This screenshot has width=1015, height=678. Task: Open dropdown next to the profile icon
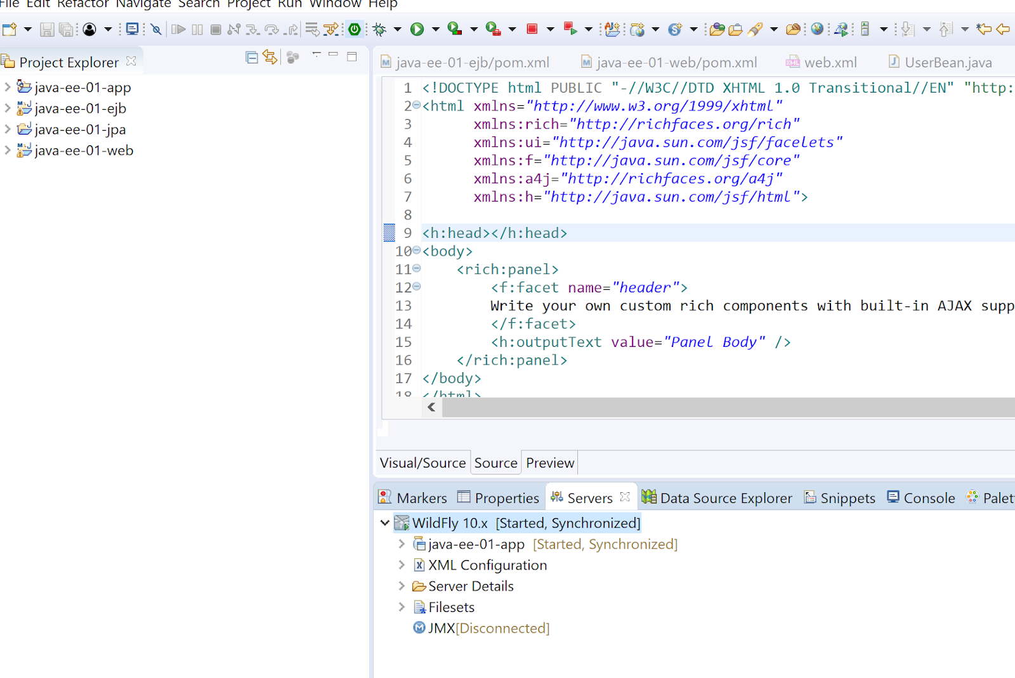click(108, 29)
